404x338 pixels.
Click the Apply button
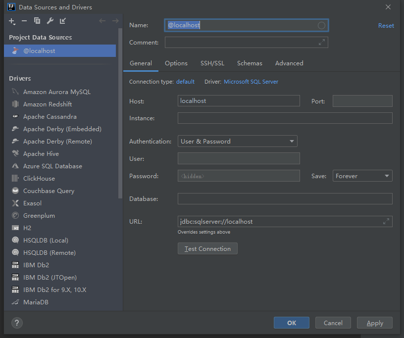[x=375, y=323]
